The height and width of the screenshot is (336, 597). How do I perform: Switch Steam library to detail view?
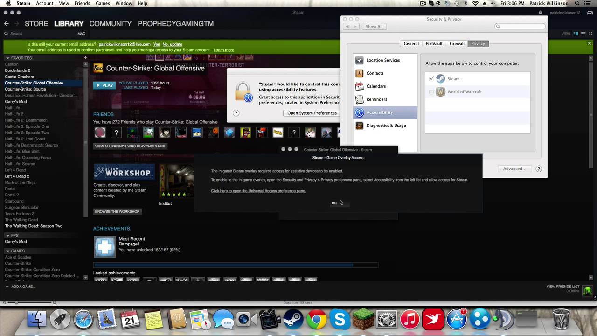[576, 34]
